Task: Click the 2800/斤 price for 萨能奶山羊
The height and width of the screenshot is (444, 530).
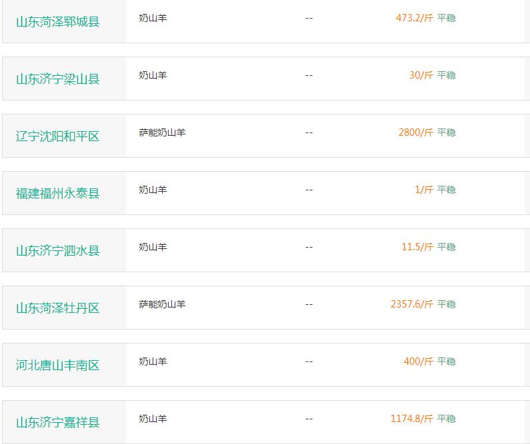Action: tap(416, 132)
